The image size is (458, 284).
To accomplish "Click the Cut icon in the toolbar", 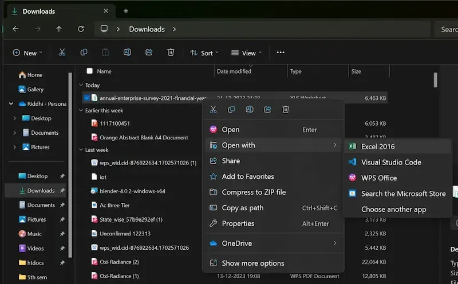I will click(62, 53).
